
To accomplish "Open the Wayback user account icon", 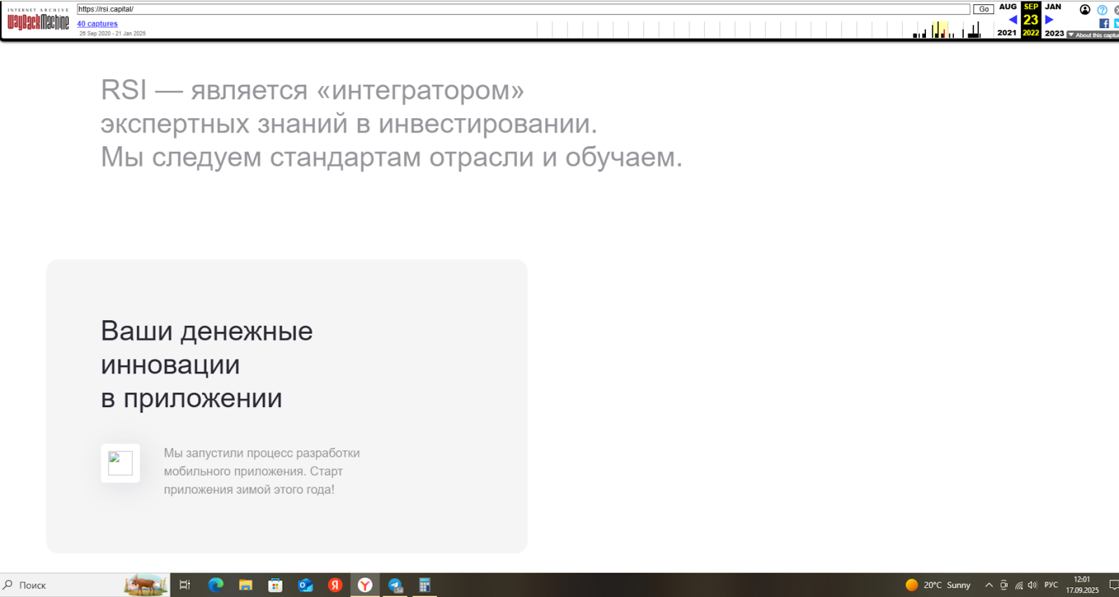I will 1085,10.
